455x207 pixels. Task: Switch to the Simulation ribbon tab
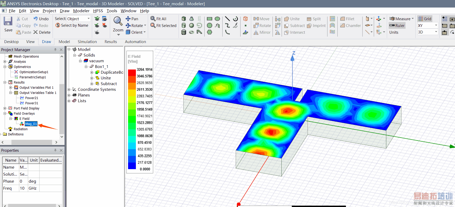pyautogui.click(x=87, y=42)
